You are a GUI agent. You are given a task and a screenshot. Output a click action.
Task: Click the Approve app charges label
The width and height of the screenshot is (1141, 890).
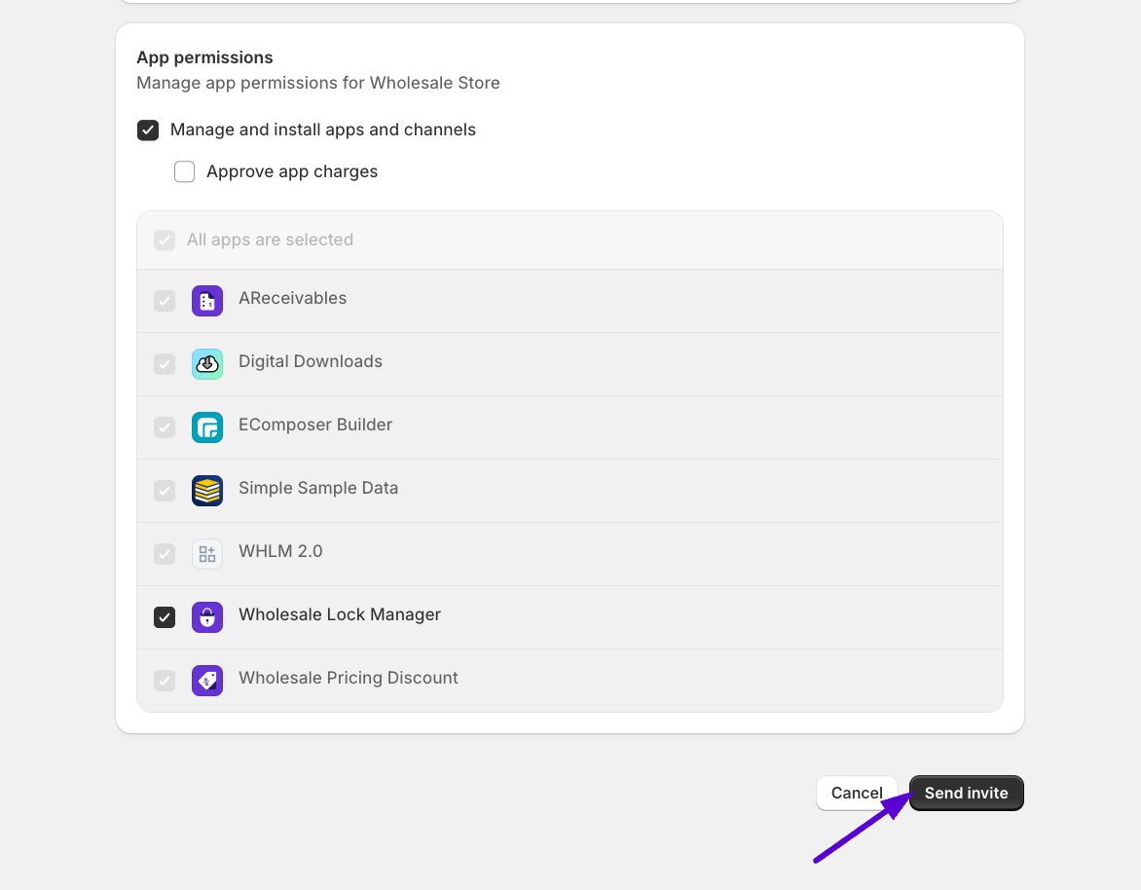pyautogui.click(x=292, y=171)
